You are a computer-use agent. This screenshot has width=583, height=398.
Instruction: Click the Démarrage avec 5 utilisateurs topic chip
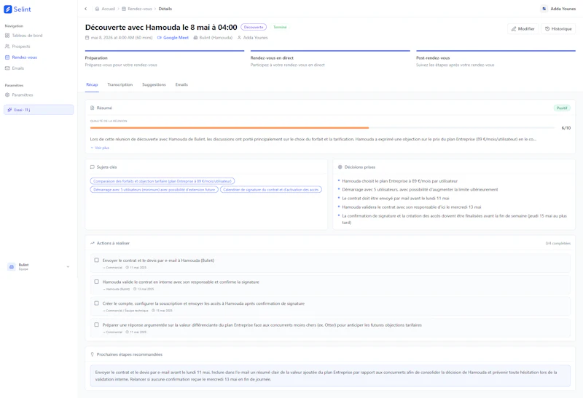154,189
